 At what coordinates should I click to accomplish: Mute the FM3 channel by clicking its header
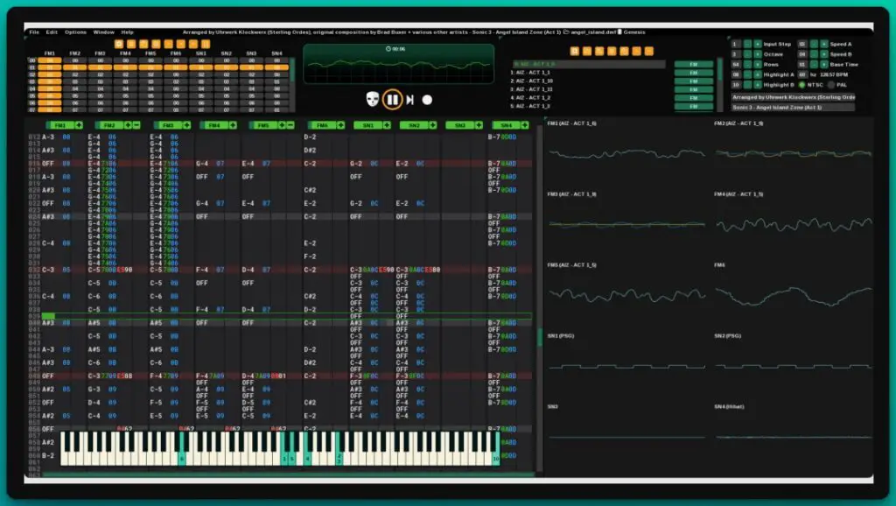pyautogui.click(x=169, y=125)
